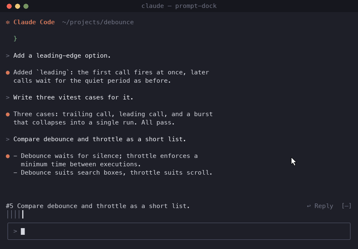Viewport: 358px width, 249px height.
Task: Click the "Claude Code" header label
Action: point(34,22)
